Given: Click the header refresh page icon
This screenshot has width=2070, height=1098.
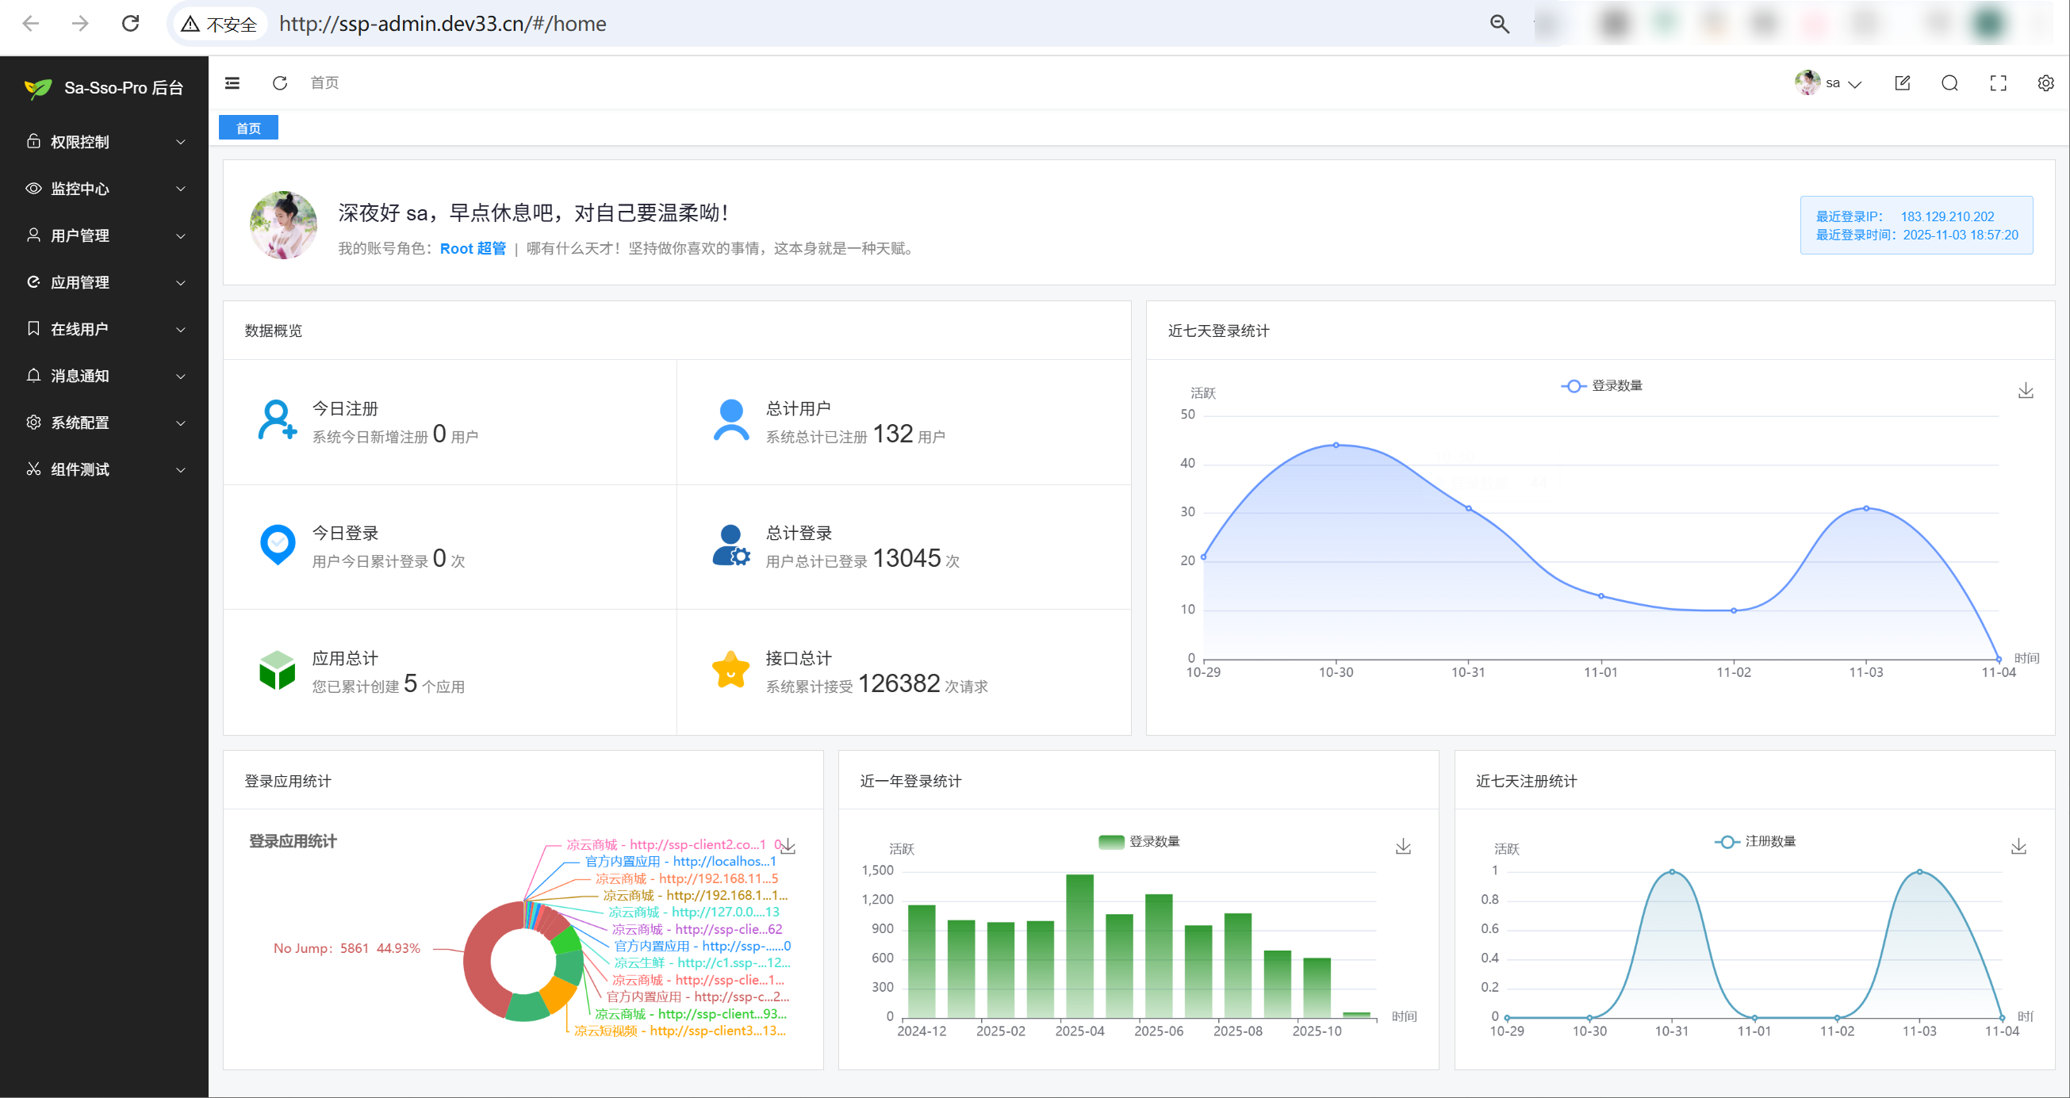Looking at the screenshot, I should pos(280,82).
